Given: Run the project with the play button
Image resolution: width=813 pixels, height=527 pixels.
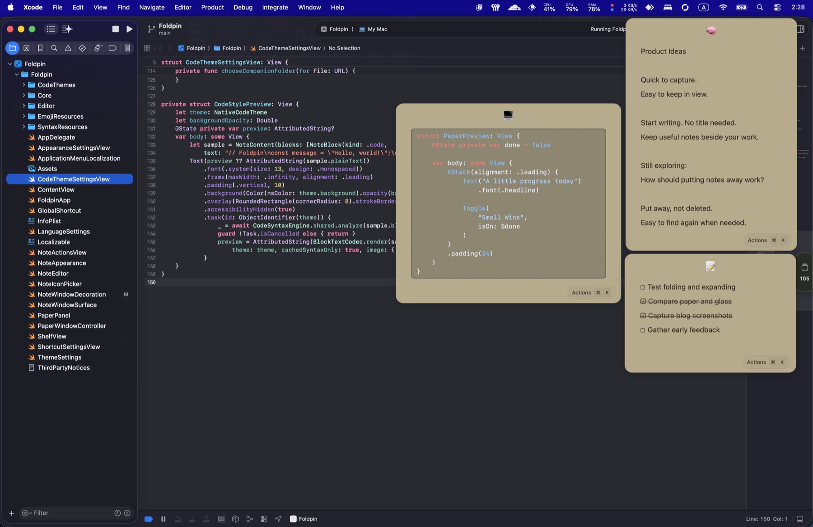Looking at the screenshot, I should pyautogui.click(x=129, y=29).
